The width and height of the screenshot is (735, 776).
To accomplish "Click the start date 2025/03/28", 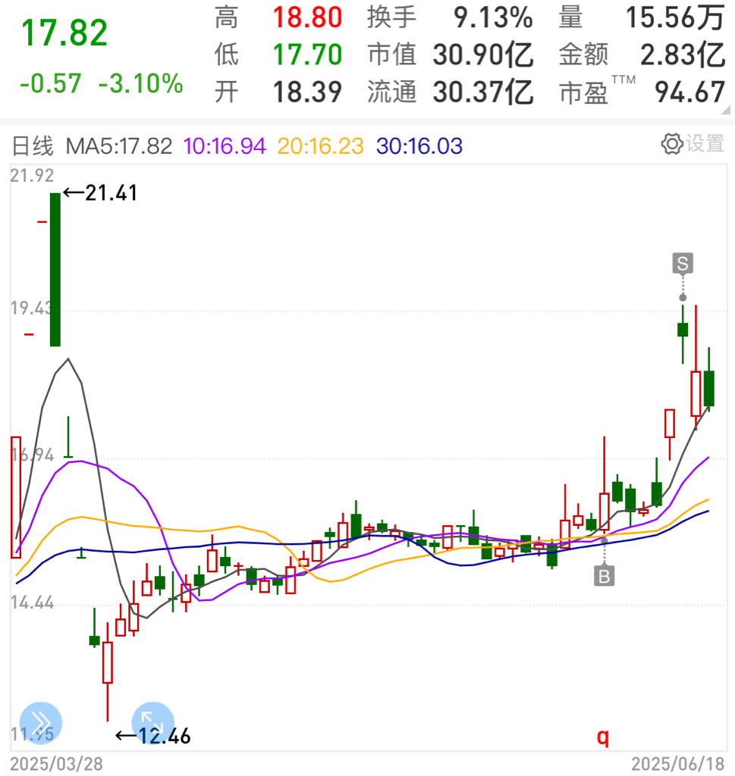I will [x=56, y=764].
